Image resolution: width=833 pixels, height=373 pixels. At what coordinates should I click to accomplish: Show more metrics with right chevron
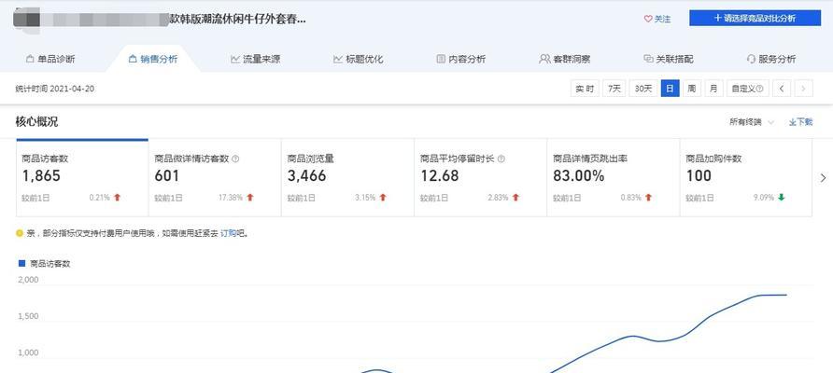(x=823, y=178)
